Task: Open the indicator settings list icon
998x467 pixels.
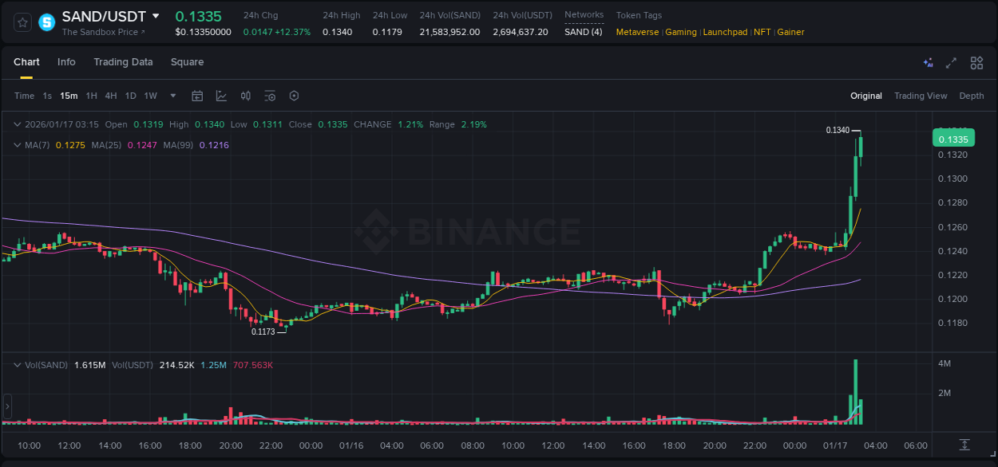Action: [x=270, y=96]
